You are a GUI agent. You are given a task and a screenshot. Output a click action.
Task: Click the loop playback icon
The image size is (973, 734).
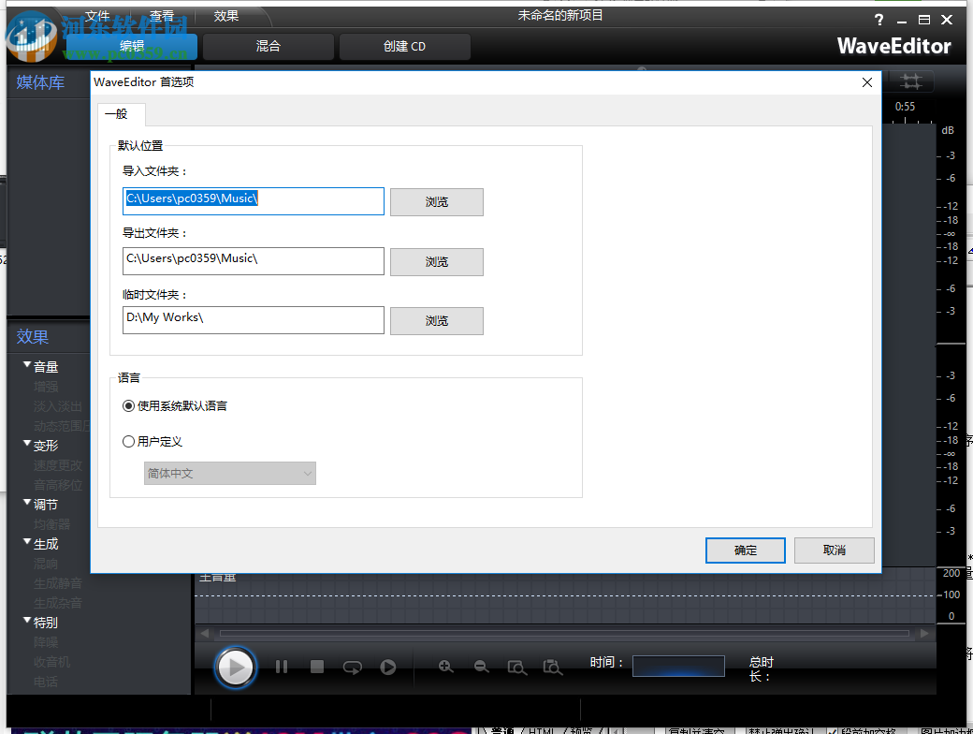tap(353, 667)
